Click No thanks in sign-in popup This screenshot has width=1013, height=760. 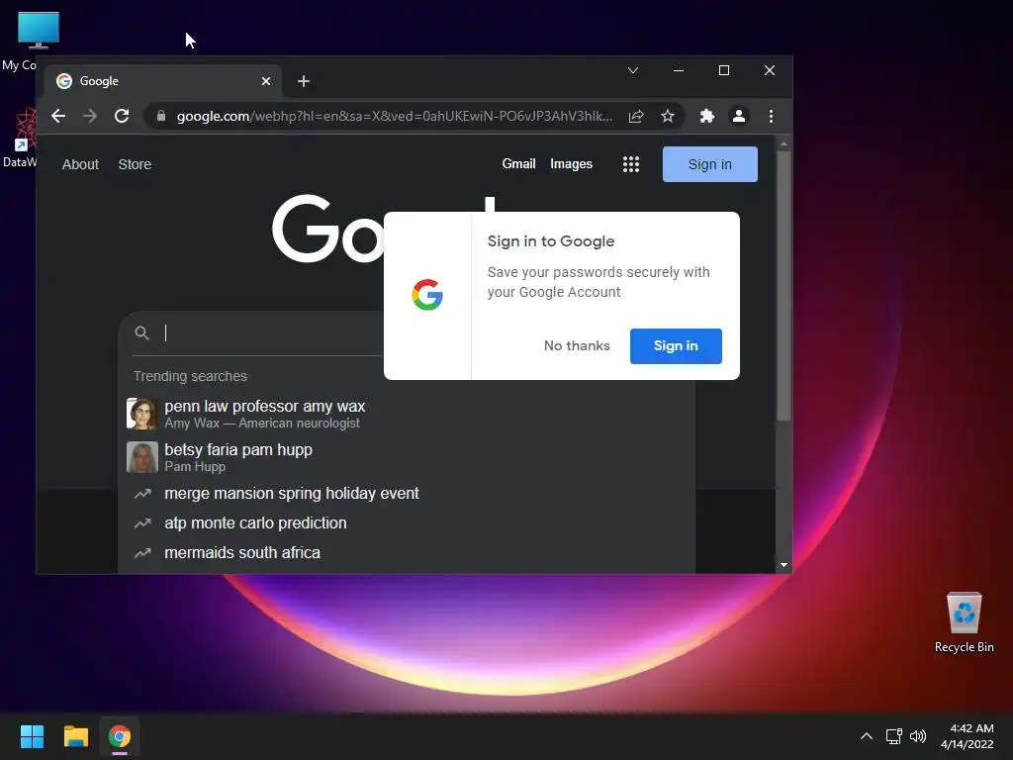pyautogui.click(x=577, y=345)
